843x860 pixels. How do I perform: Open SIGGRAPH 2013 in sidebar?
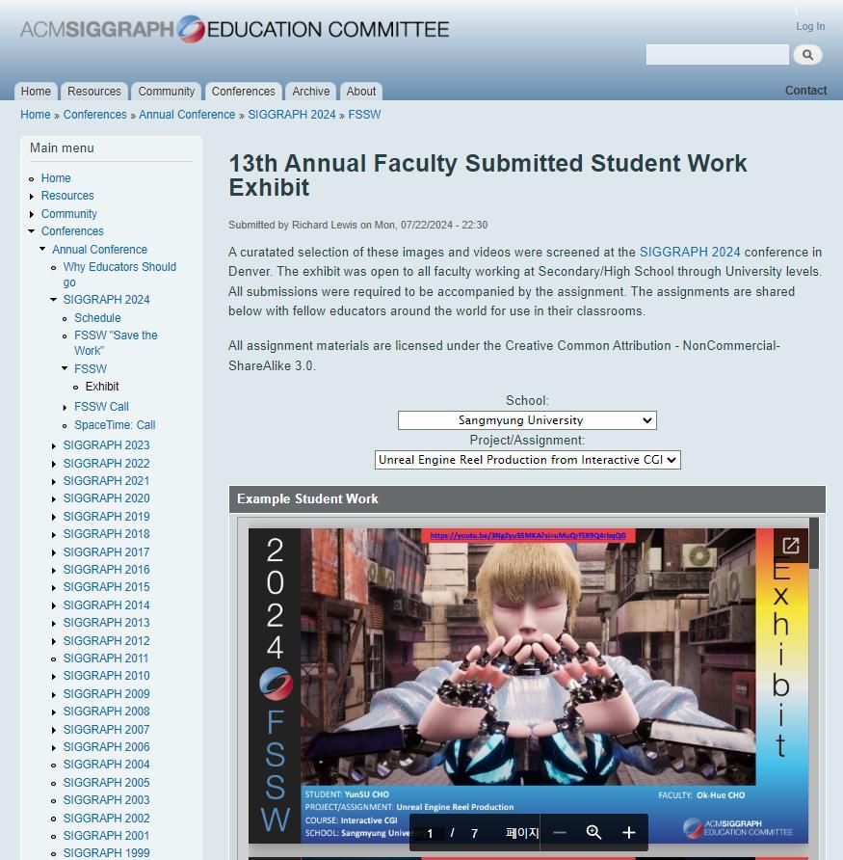106,623
